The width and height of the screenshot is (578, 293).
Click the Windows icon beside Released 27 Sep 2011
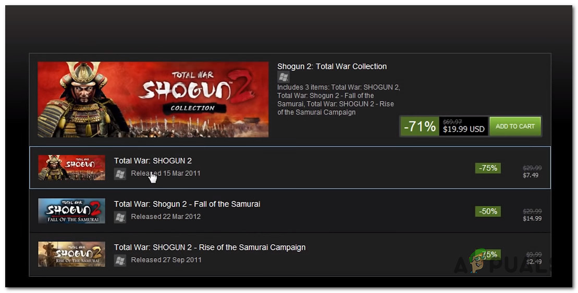120,260
